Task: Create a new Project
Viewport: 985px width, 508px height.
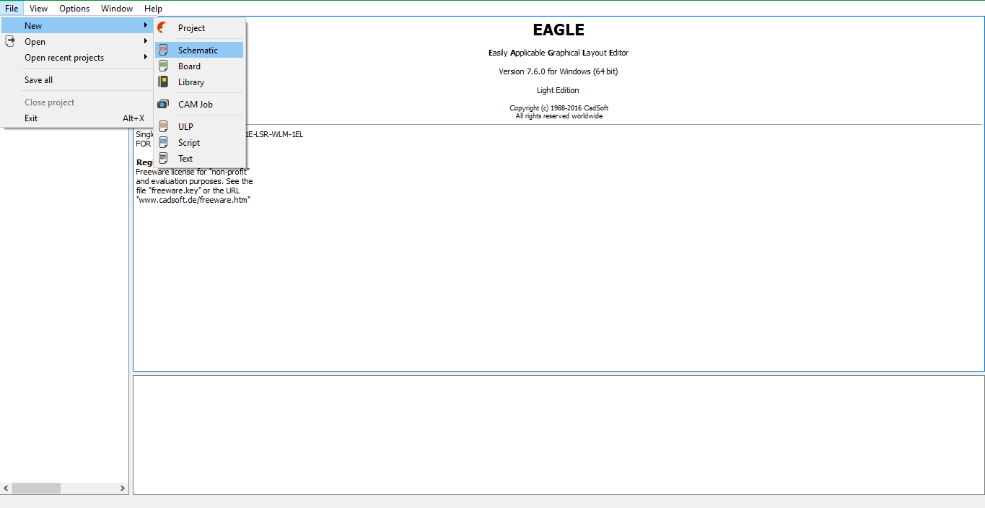Action: point(199,28)
